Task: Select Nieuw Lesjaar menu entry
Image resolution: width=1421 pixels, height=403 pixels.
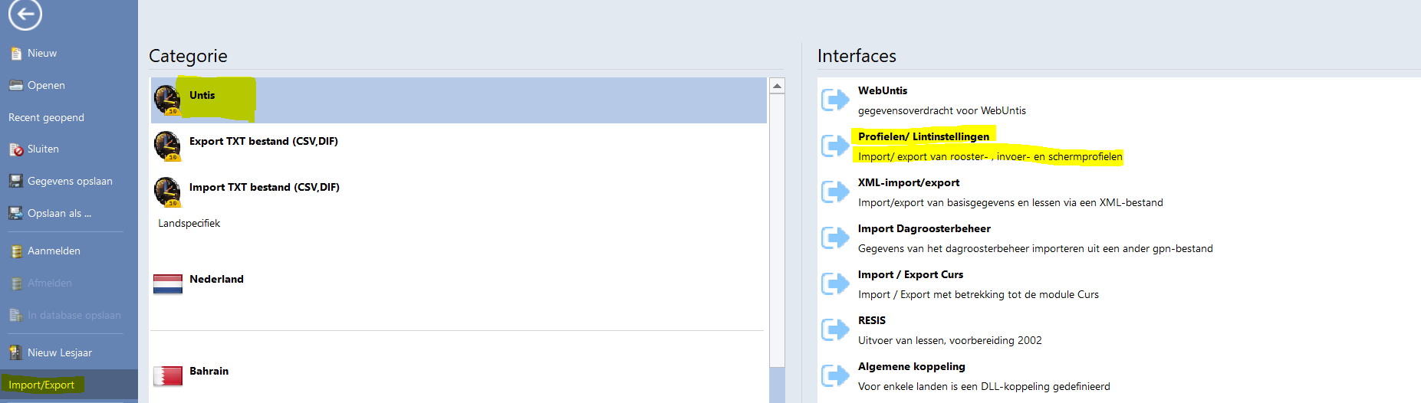Action: click(x=60, y=353)
